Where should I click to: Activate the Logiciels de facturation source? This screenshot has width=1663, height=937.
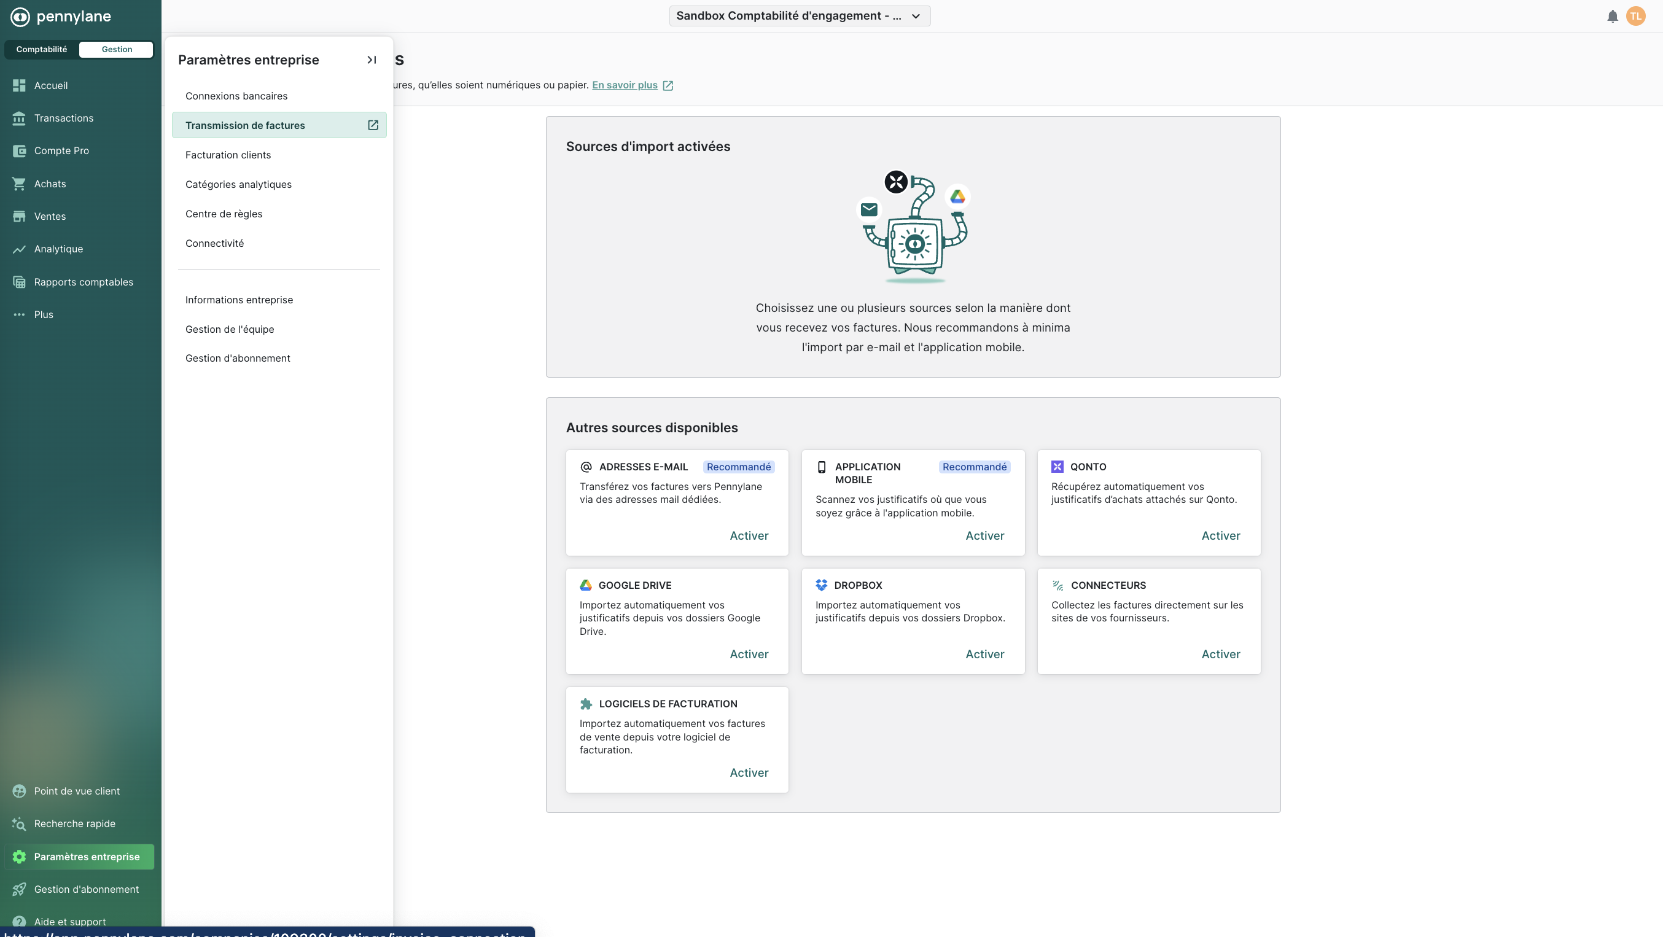pos(749,773)
